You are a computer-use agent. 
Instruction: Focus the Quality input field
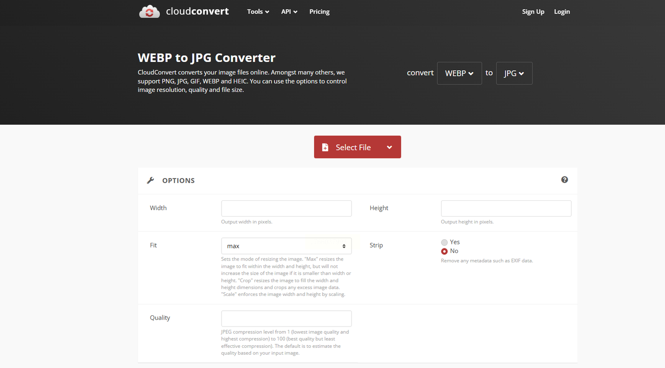(286, 319)
